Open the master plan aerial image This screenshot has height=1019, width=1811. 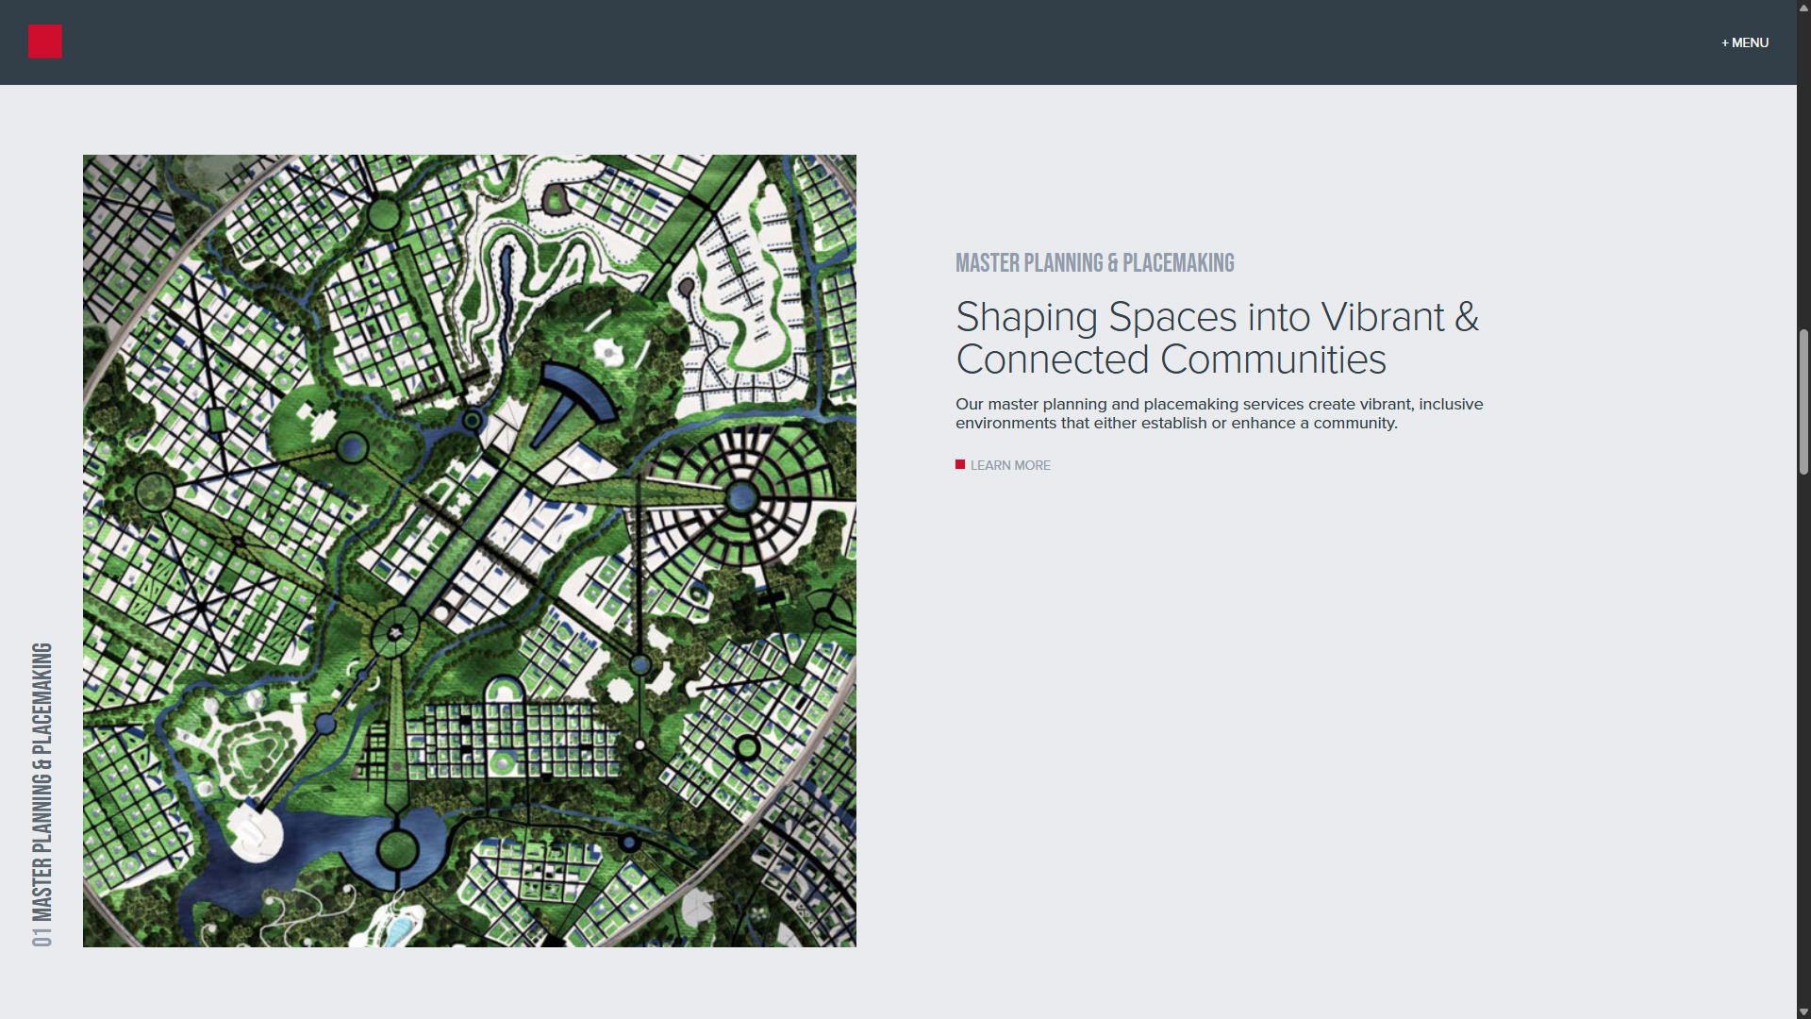pos(470,551)
